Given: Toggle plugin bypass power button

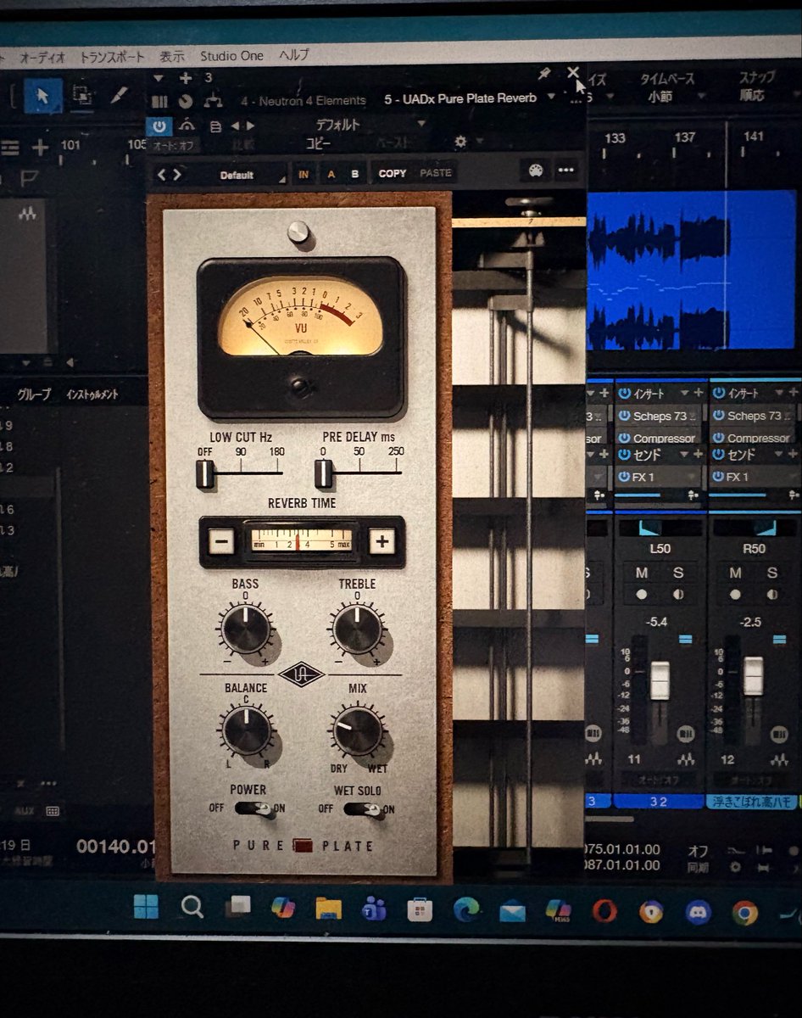Looking at the screenshot, I should pos(159,126).
